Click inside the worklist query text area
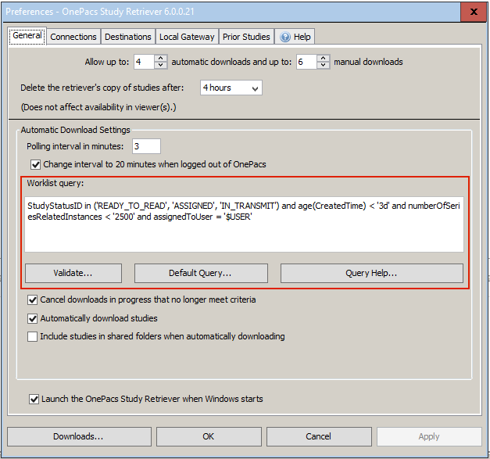The height and width of the screenshot is (459, 490). pos(244,224)
